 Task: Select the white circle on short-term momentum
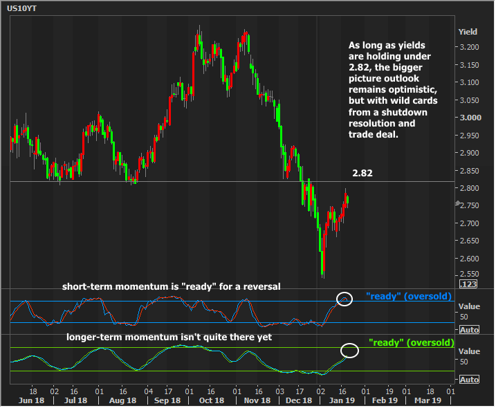pos(345,299)
